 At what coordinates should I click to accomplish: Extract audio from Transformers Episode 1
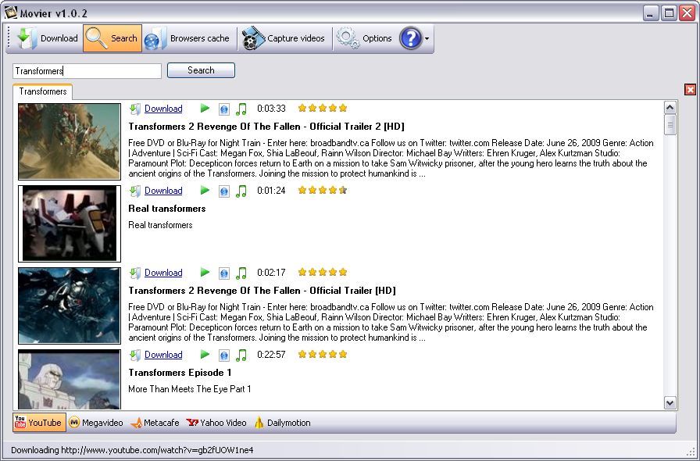click(241, 356)
